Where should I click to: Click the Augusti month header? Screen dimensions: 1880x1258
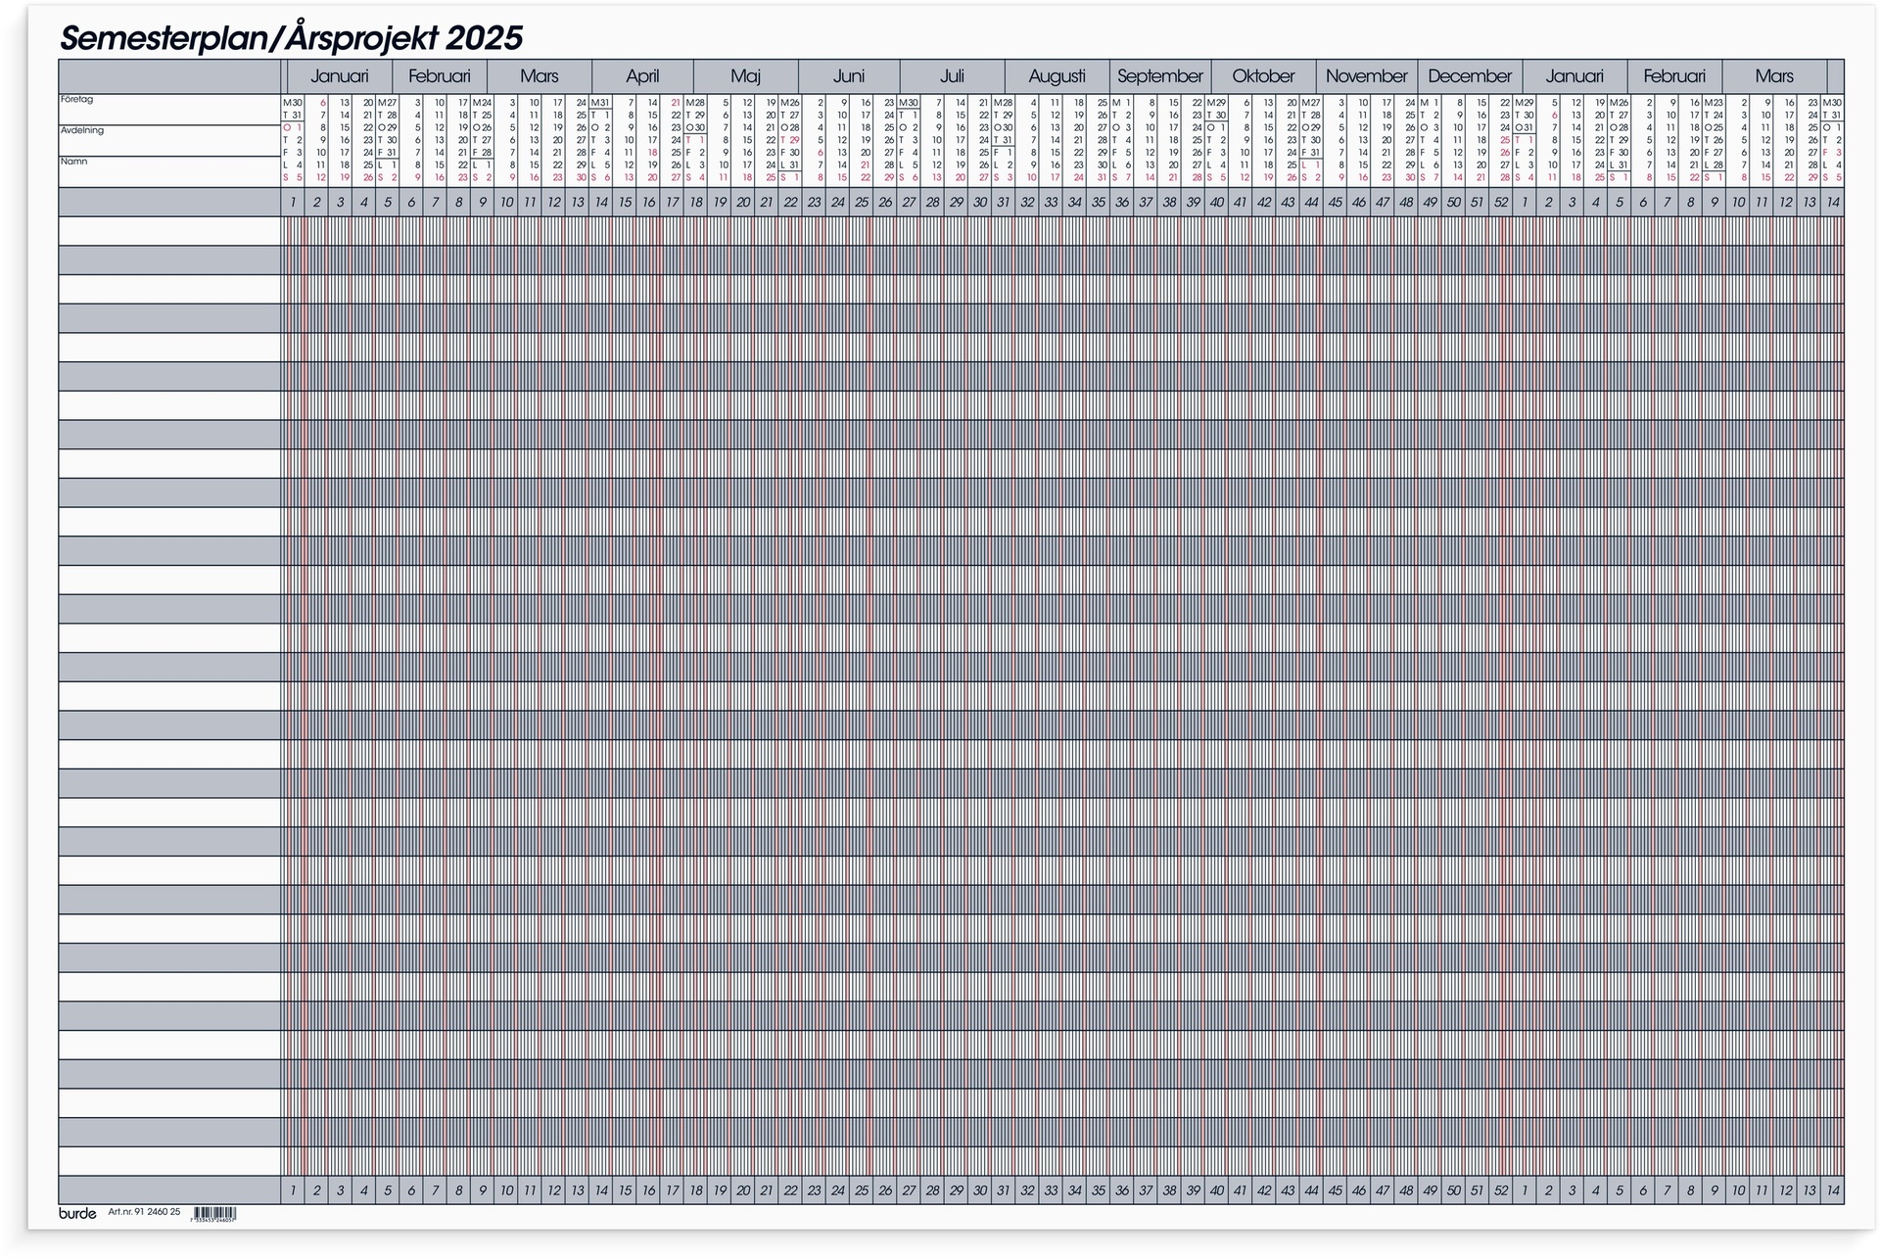1058,74
